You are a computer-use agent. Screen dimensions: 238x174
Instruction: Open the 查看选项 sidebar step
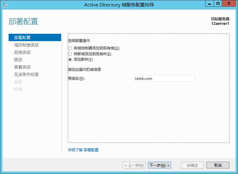(22, 67)
